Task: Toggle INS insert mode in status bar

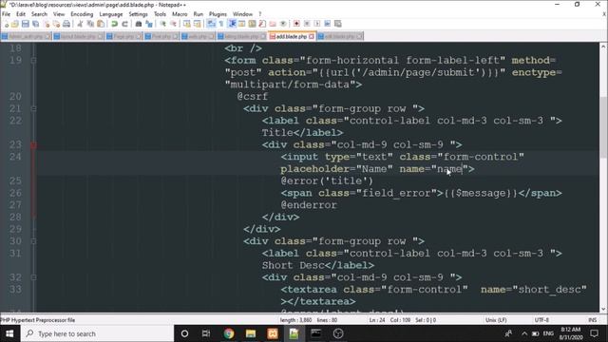Action: click(x=592, y=320)
